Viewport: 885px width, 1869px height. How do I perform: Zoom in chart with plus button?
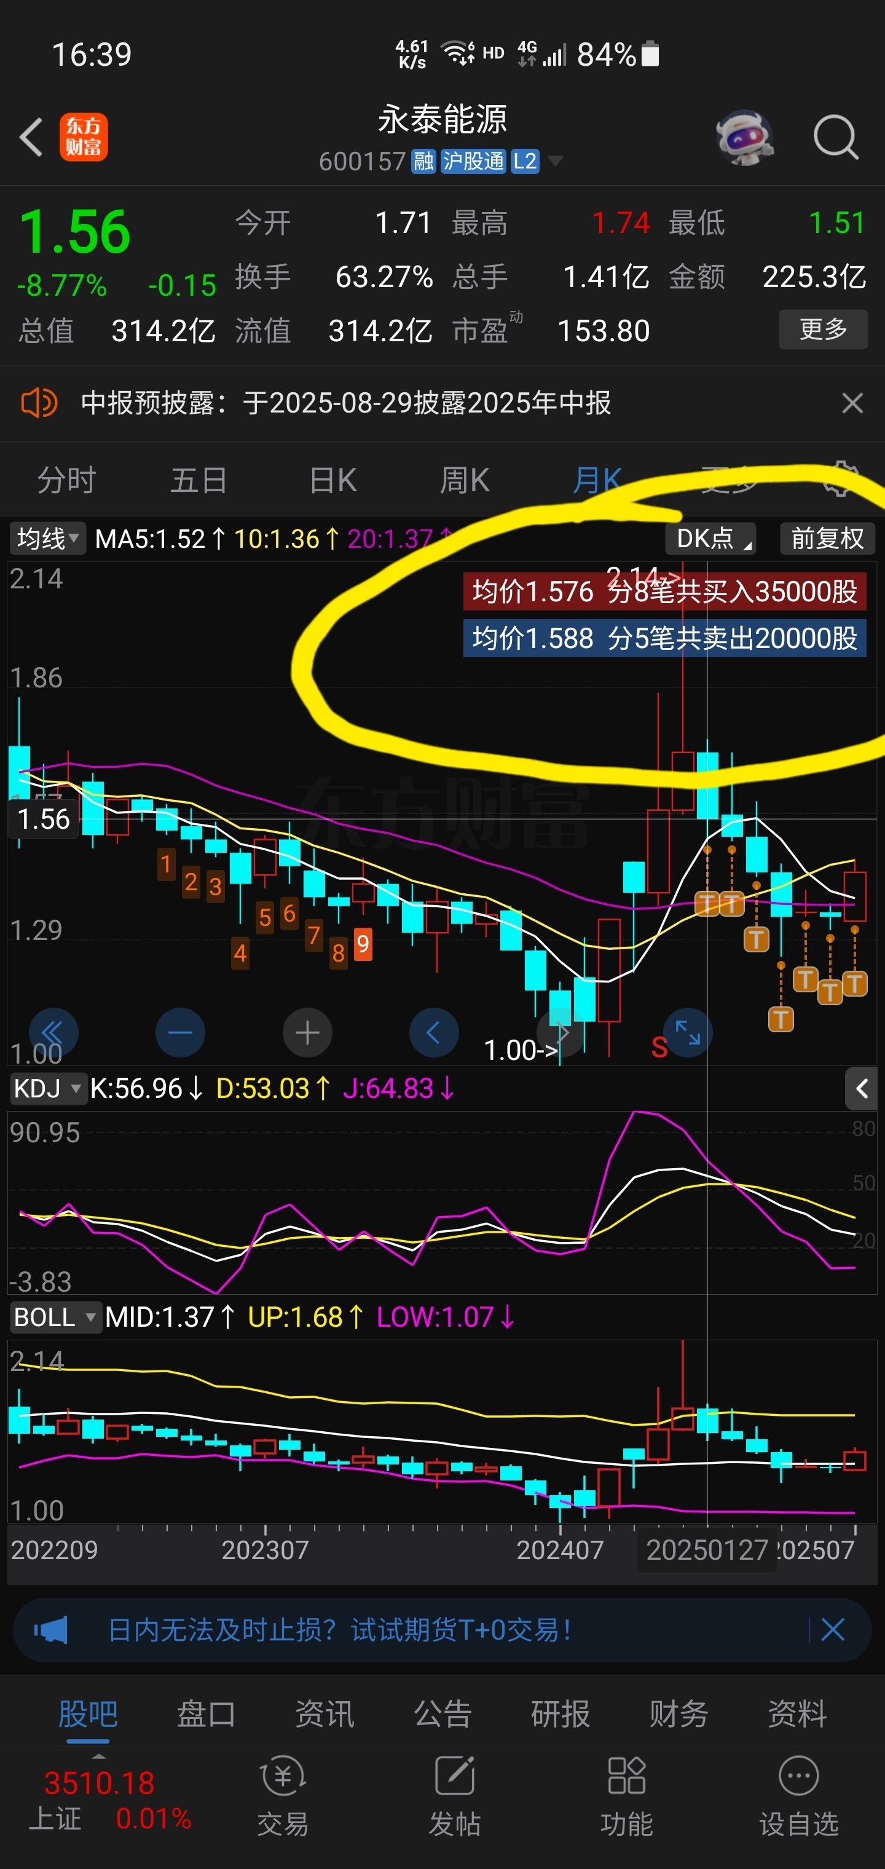(307, 1032)
